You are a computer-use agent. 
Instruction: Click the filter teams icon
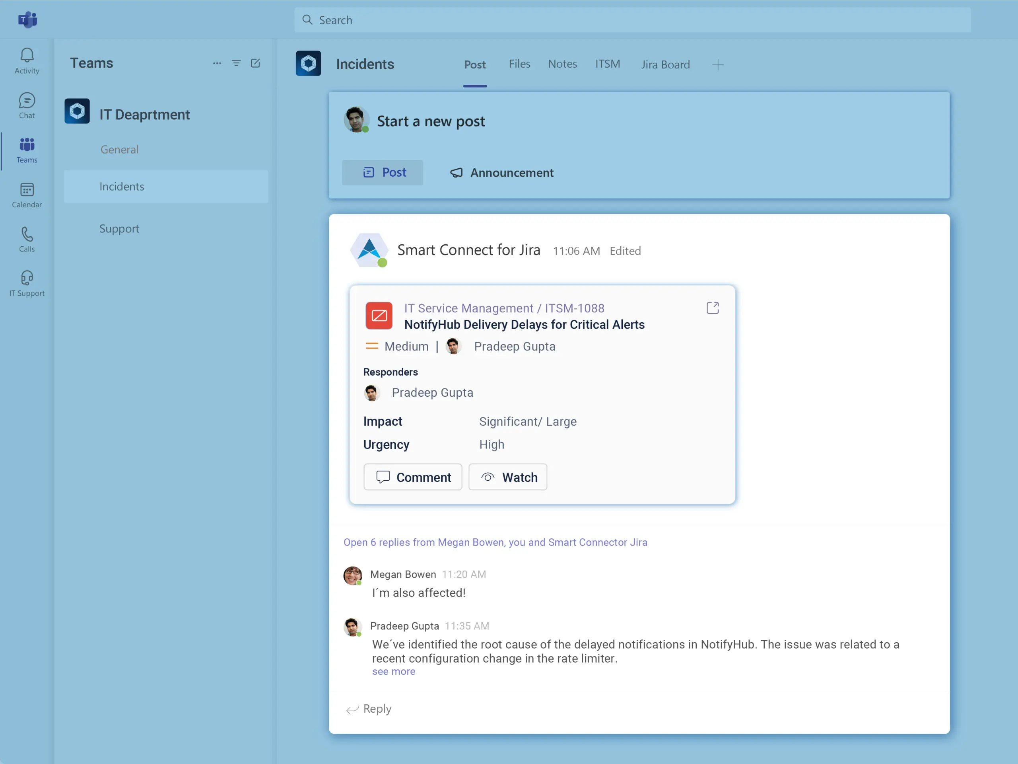coord(236,63)
